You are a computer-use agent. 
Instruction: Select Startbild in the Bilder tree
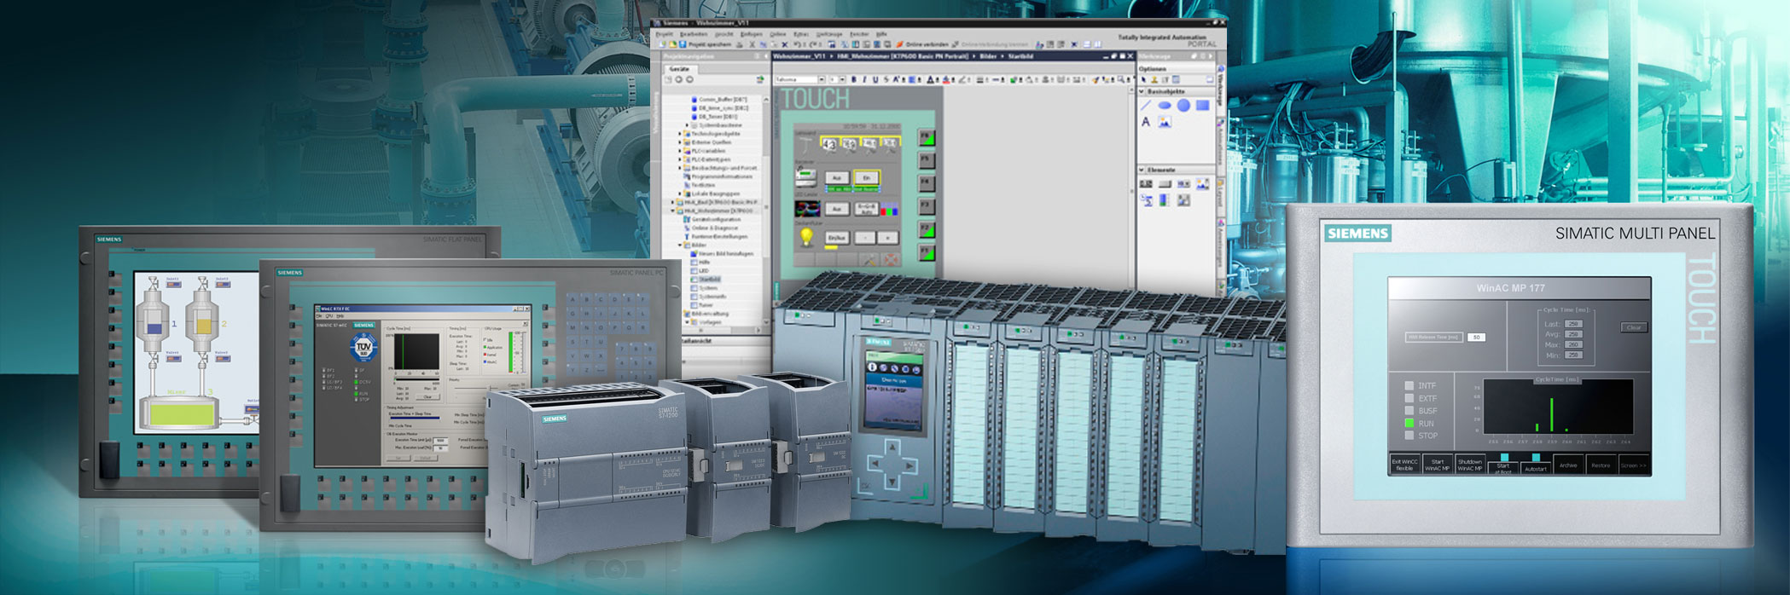click(x=710, y=279)
